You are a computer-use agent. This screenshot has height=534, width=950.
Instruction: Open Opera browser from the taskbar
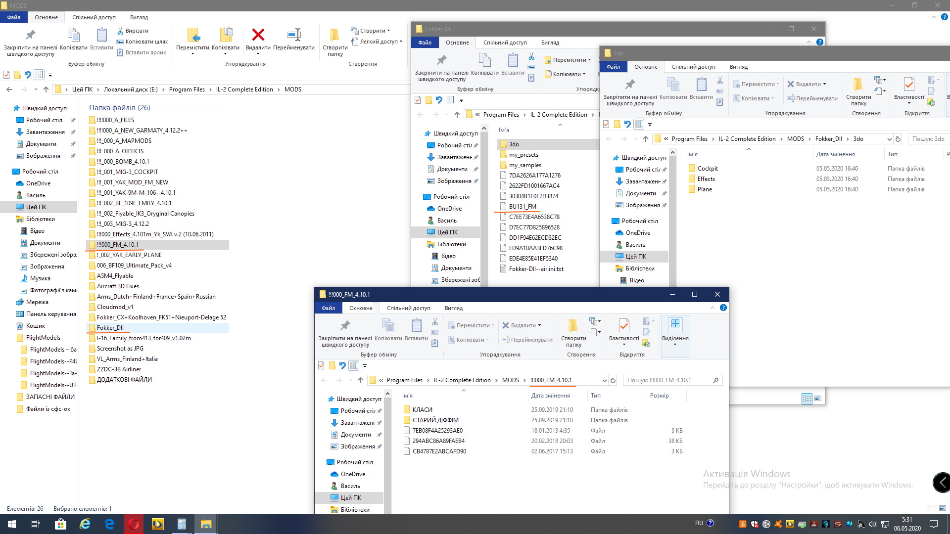pos(134,524)
